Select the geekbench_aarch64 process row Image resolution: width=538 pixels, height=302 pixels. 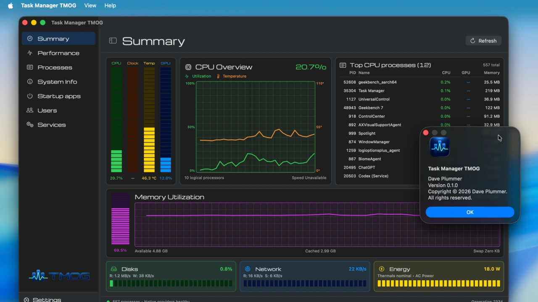click(421, 82)
